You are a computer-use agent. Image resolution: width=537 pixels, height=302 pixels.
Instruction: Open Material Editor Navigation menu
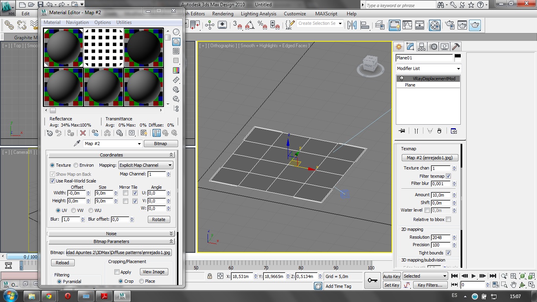click(x=77, y=22)
